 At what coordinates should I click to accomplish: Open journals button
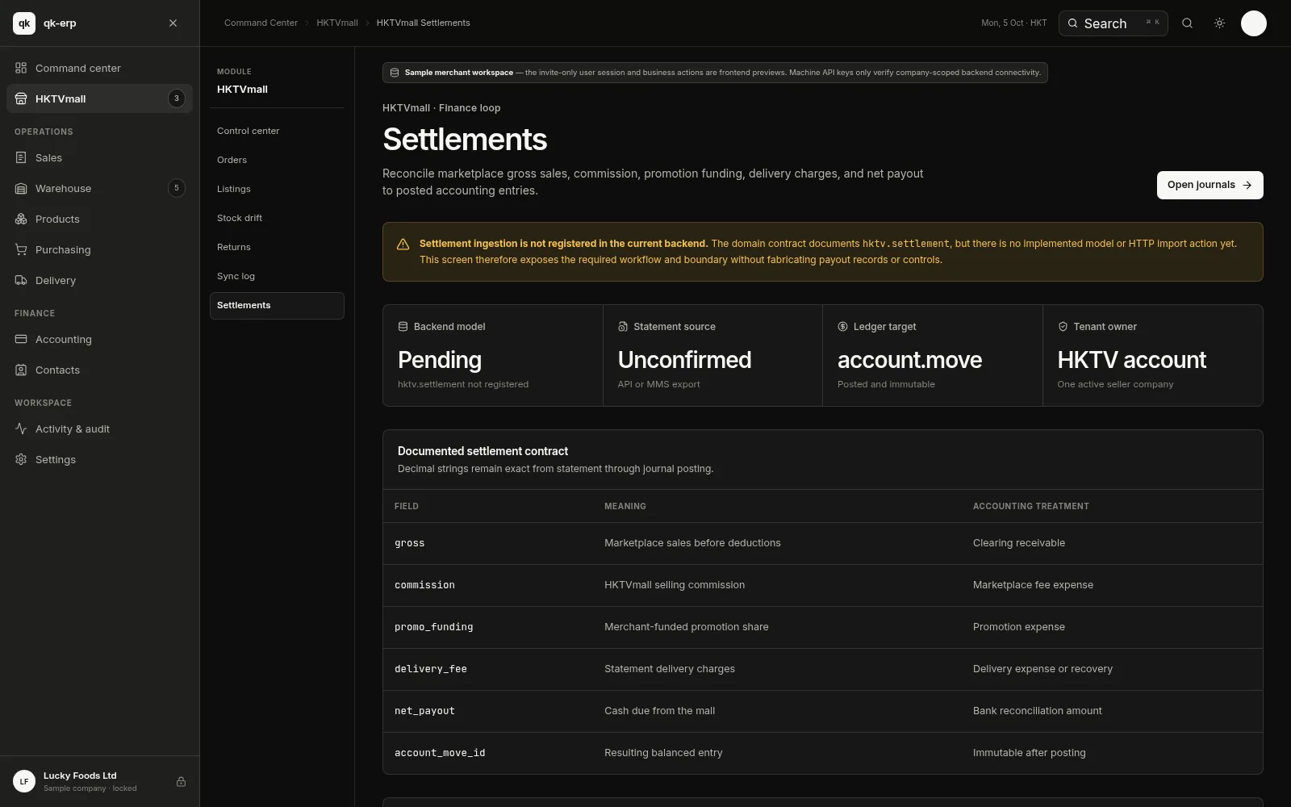click(1210, 185)
